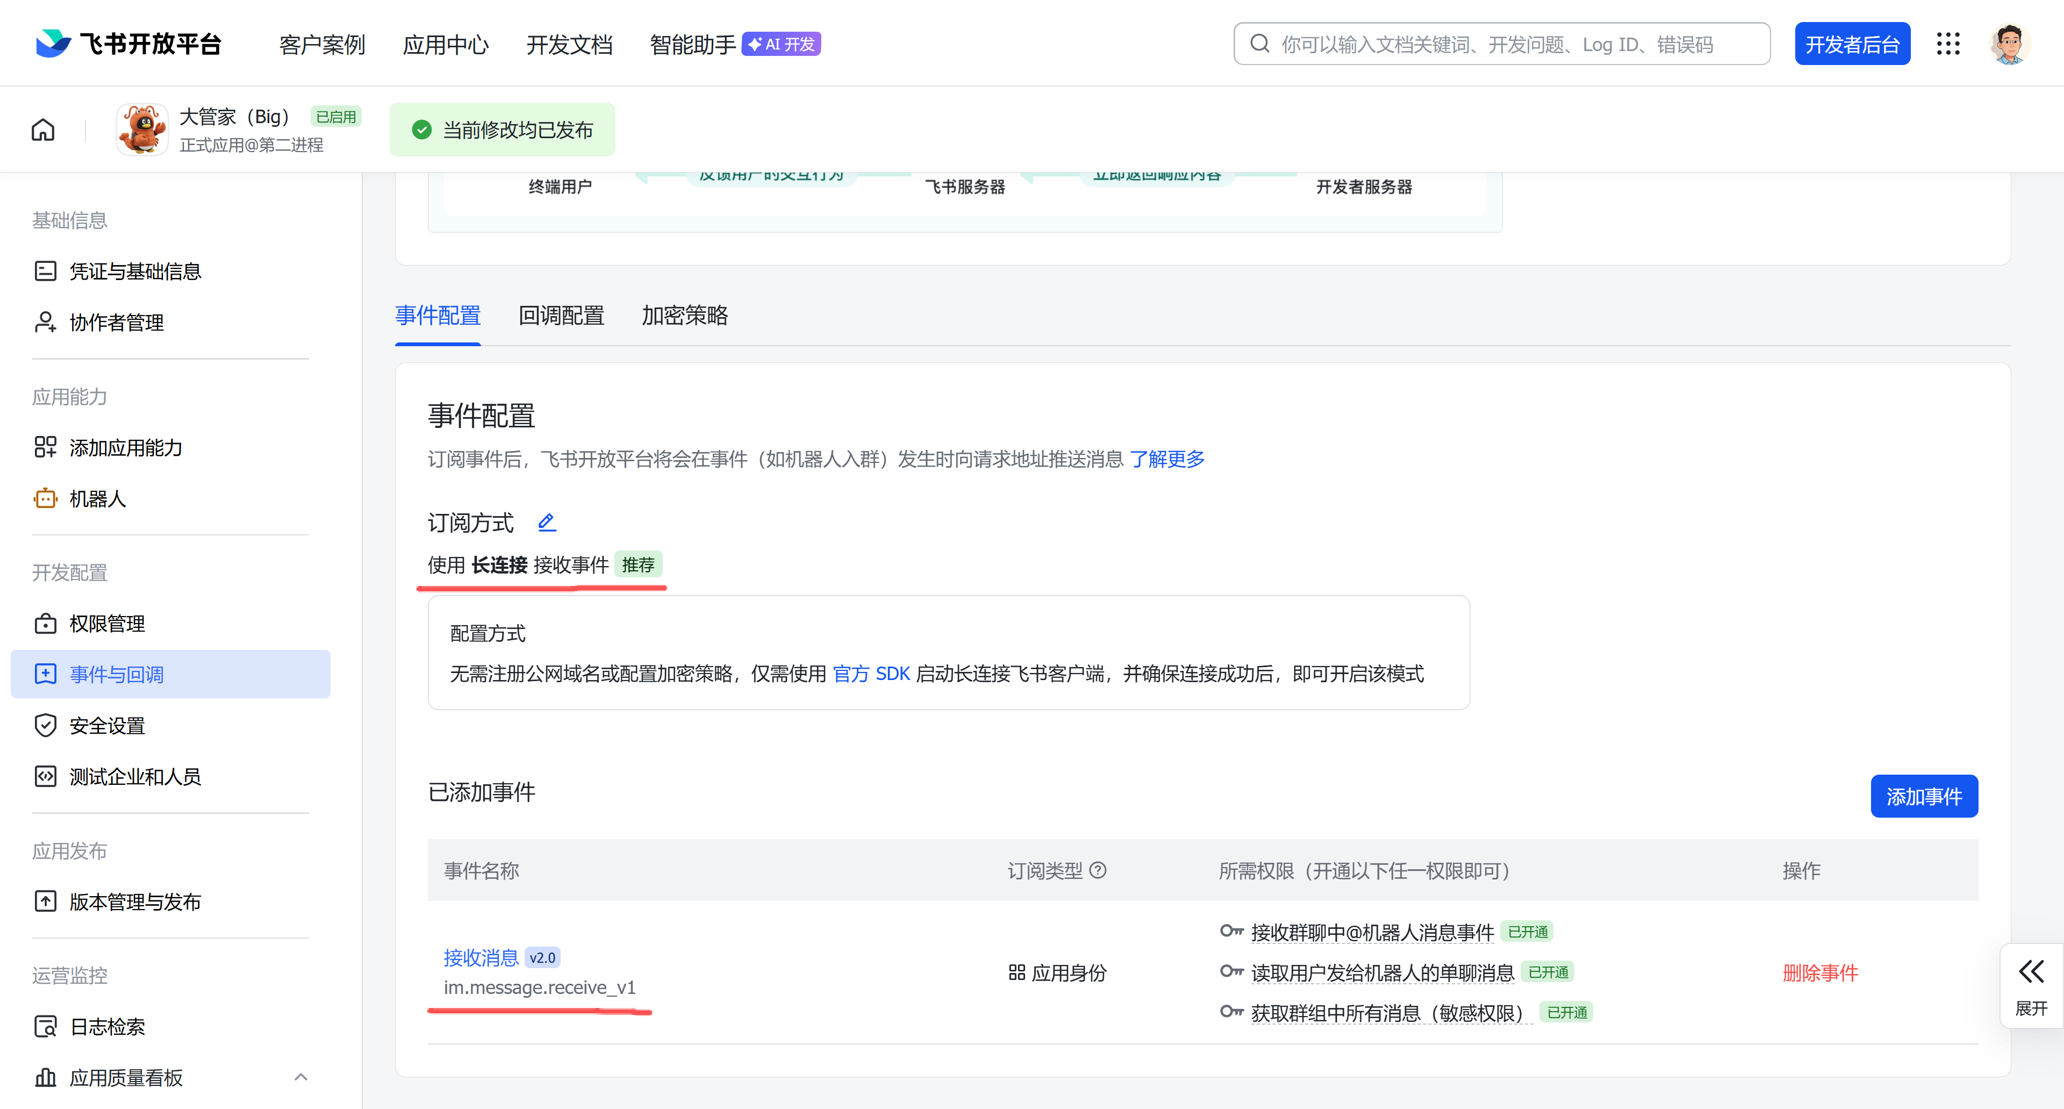Click the 测试企业和人员 code icon

tap(46, 776)
